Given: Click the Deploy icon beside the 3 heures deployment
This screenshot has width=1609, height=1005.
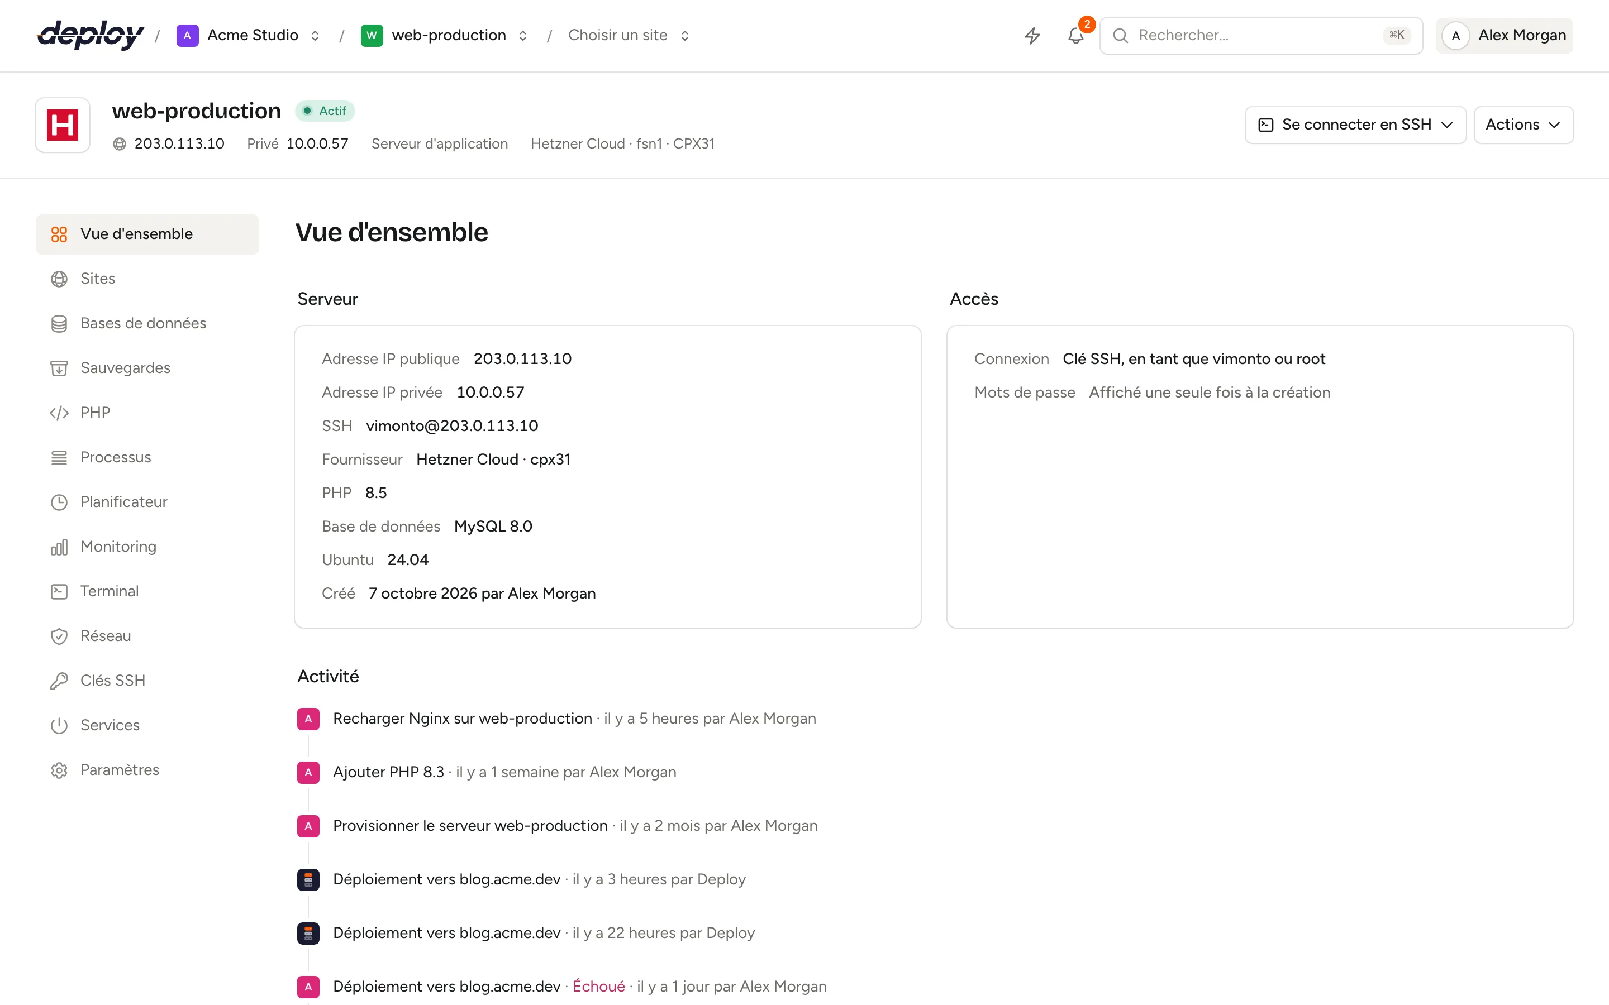Looking at the screenshot, I should [308, 879].
